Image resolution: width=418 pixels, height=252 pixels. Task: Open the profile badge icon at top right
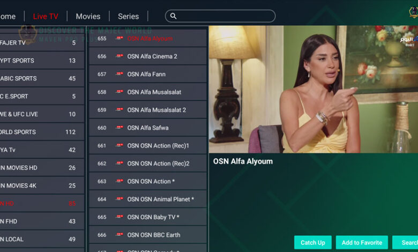click(414, 12)
